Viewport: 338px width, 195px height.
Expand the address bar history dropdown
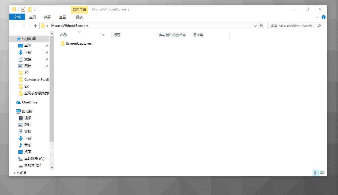255,26
